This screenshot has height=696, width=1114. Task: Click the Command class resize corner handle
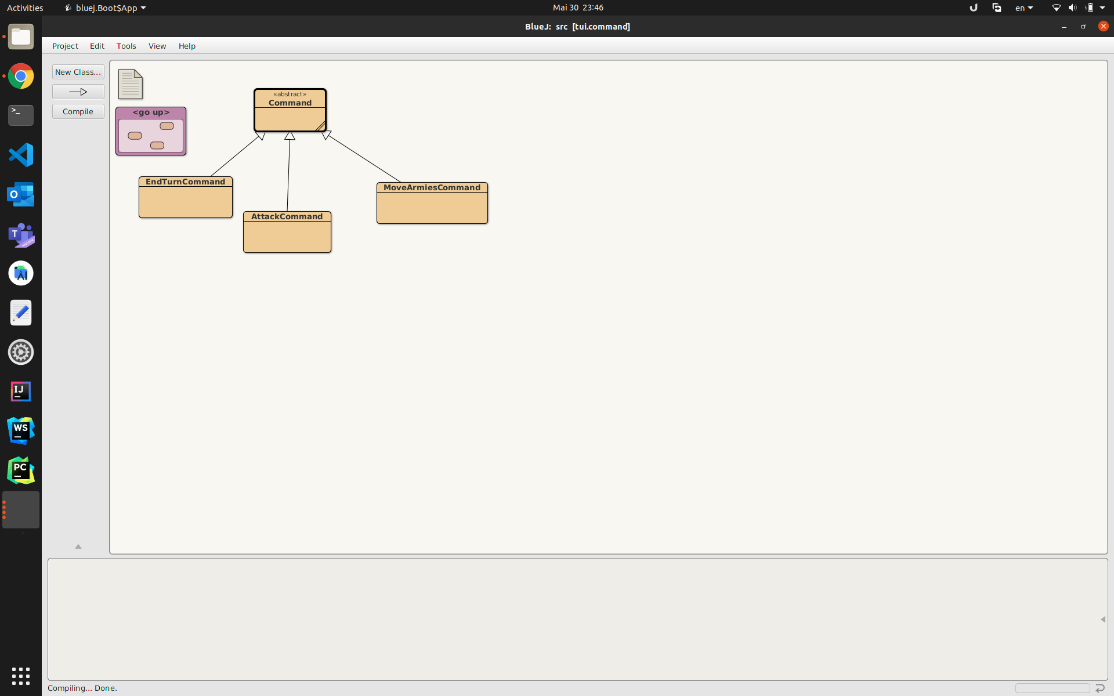click(x=321, y=126)
